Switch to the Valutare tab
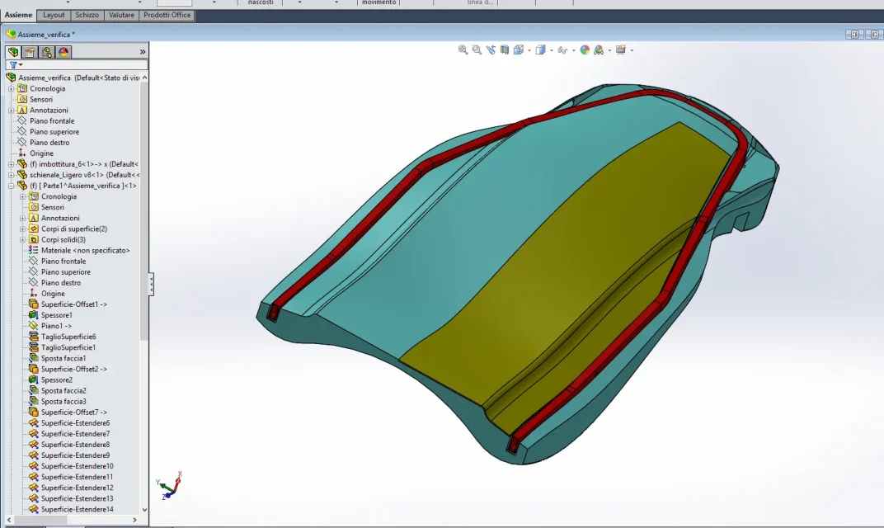Screen dimensions: 884x528 (x=121, y=15)
